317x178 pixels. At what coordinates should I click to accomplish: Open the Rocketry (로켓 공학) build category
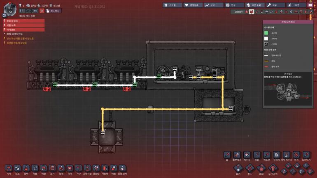click(x=122, y=168)
